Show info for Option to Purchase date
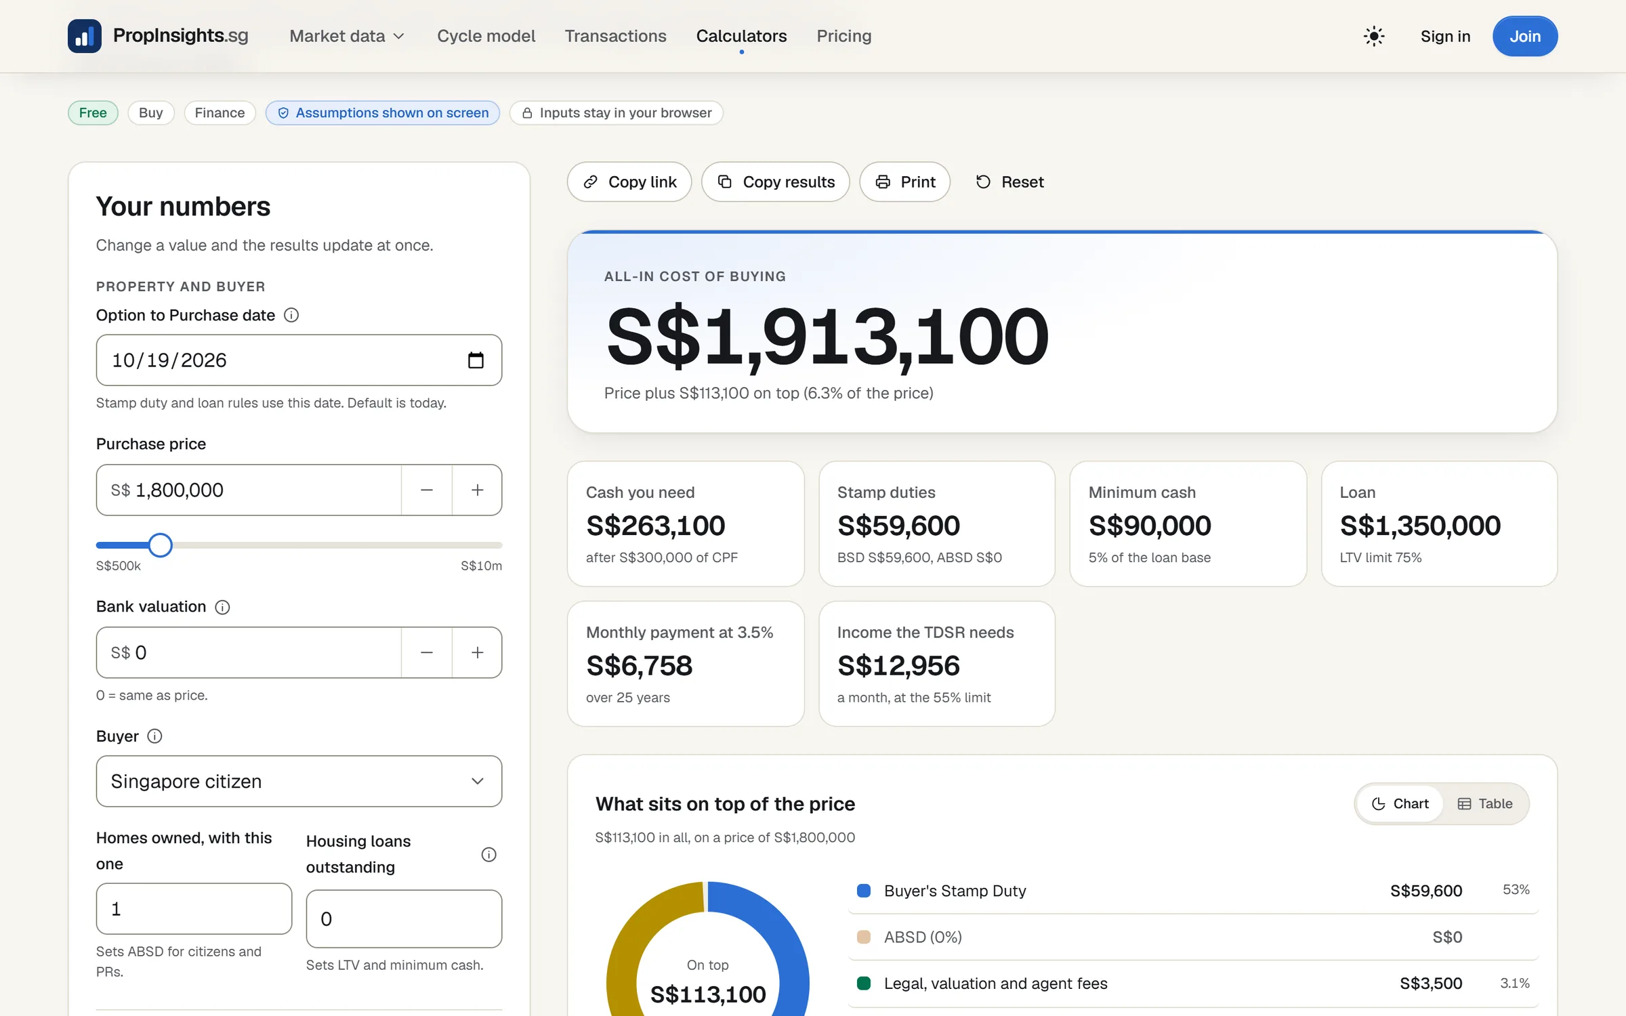Image resolution: width=1626 pixels, height=1016 pixels. click(x=291, y=315)
